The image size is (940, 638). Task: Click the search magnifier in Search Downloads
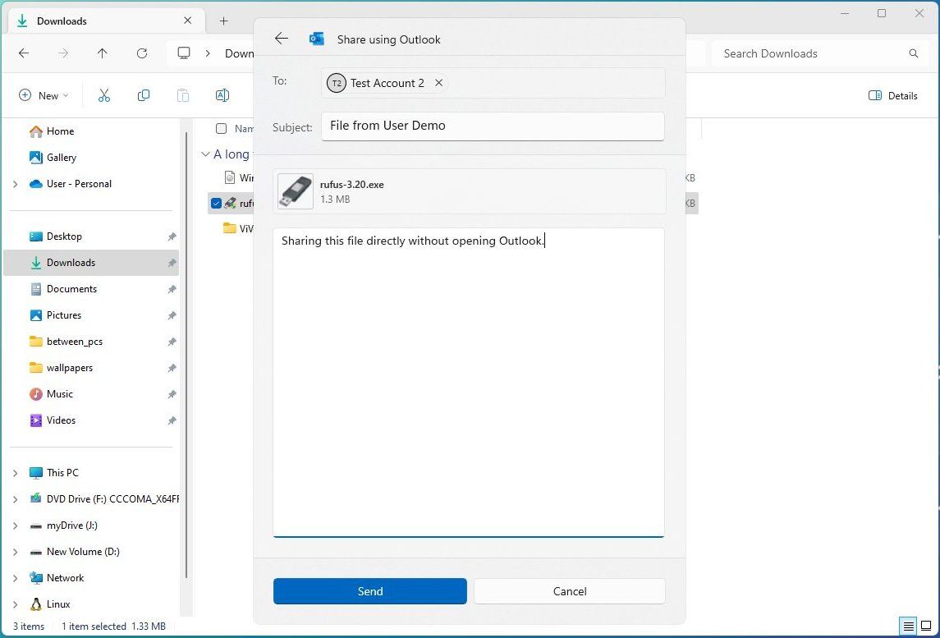(x=913, y=53)
